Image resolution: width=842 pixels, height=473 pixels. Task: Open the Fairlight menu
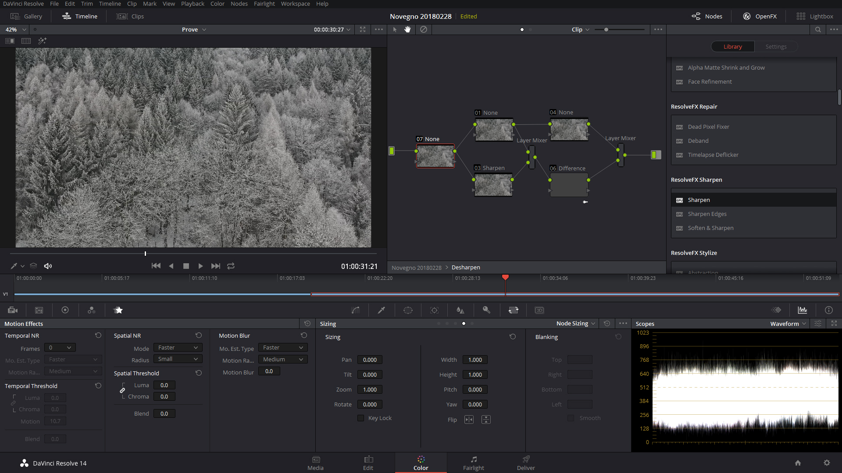(x=264, y=4)
